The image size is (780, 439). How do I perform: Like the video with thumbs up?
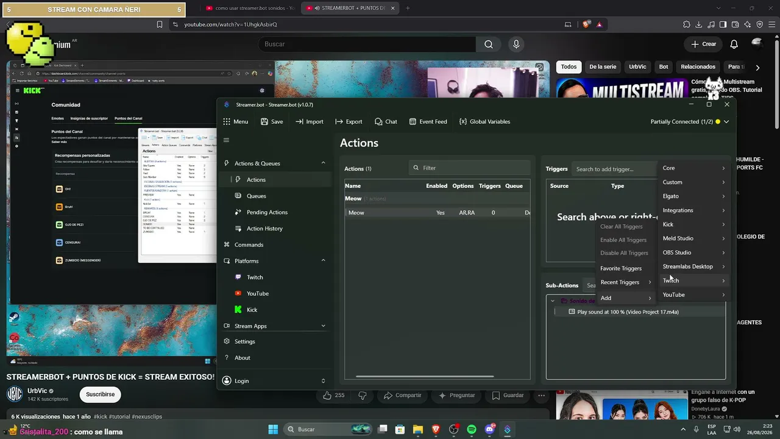pyautogui.click(x=333, y=395)
